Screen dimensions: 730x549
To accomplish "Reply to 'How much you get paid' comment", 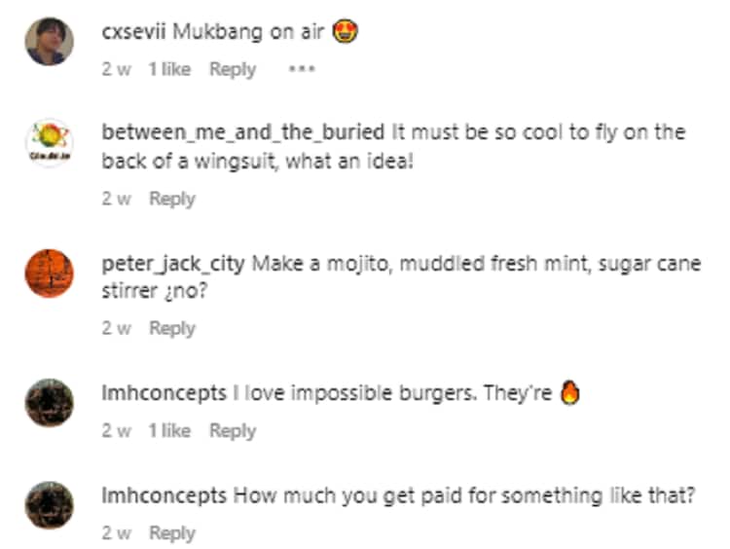I will [x=172, y=533].
